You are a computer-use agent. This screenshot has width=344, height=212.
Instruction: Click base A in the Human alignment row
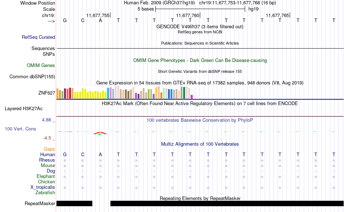pyautogui.click(x=100, y=154)
